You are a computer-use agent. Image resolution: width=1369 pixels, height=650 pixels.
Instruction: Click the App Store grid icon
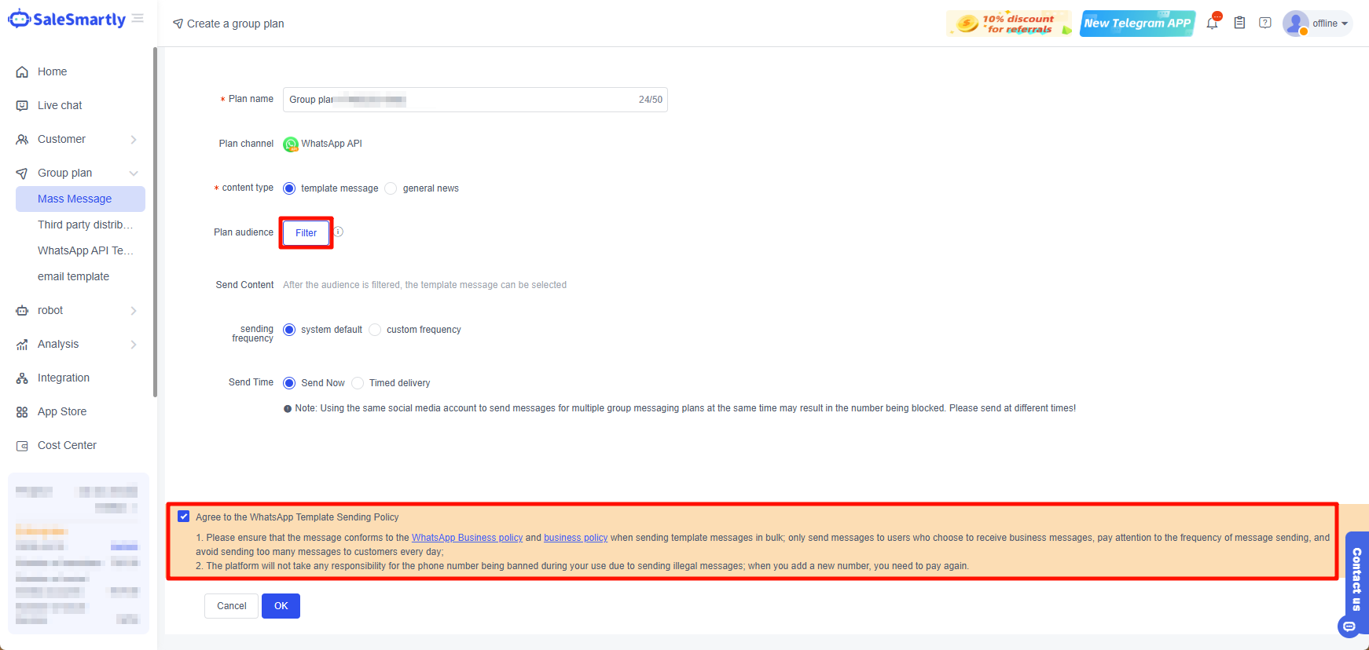coord(22,412)
